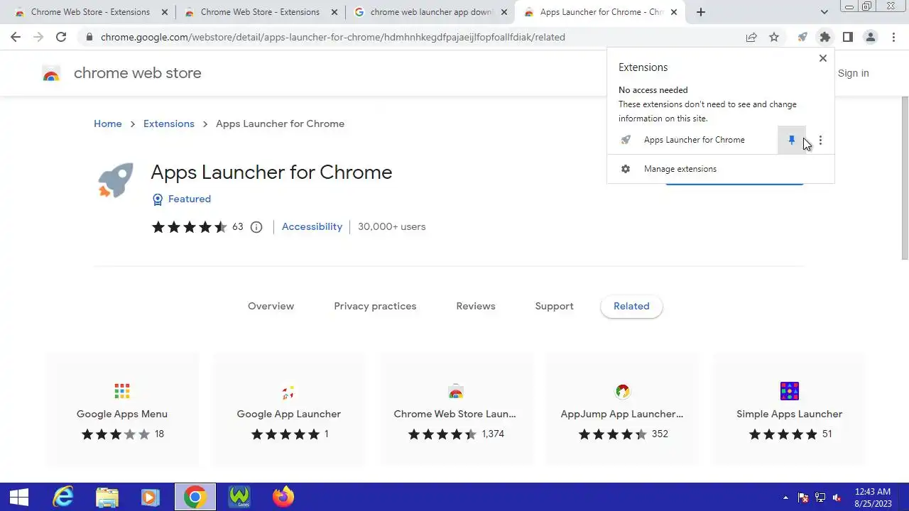Click Sign in link

click(x=853, y=73)
